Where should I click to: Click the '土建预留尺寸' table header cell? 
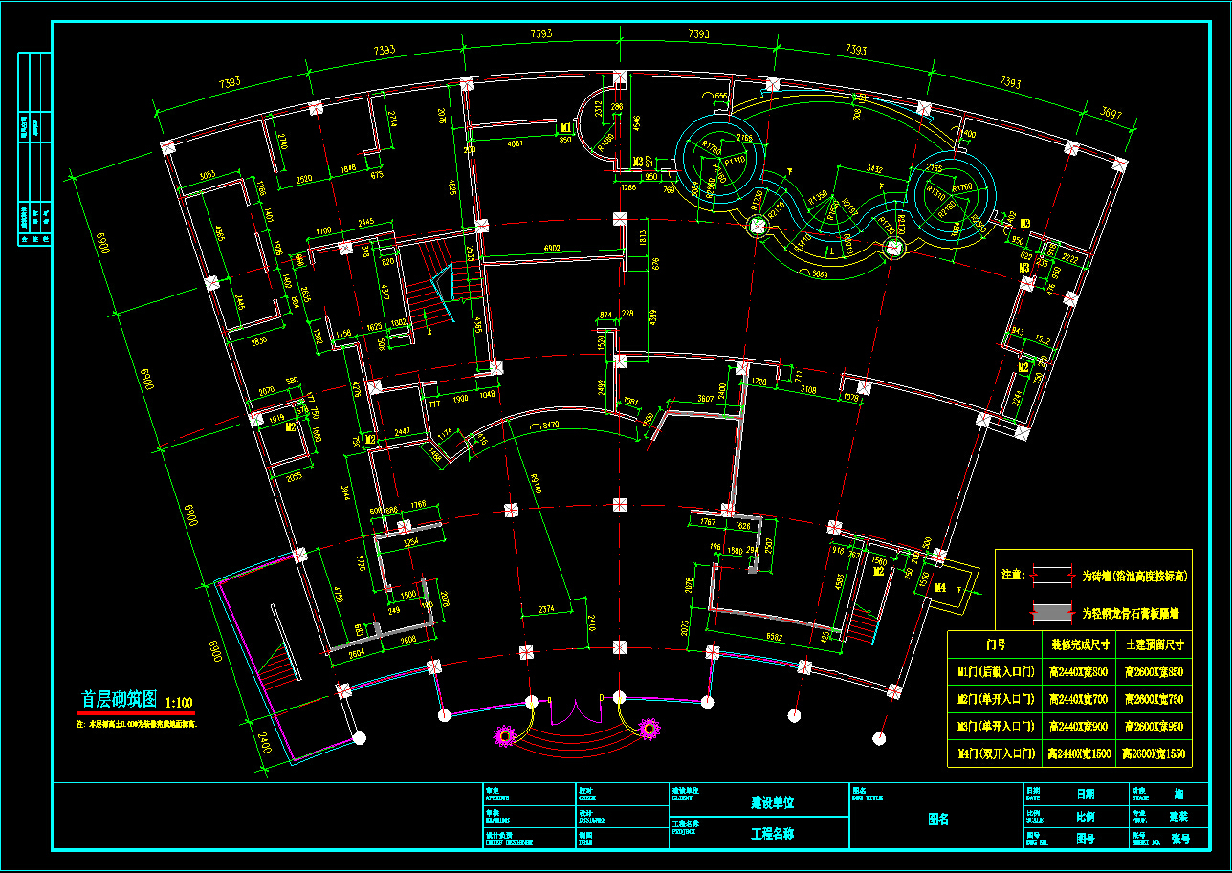pos(1155,644)
